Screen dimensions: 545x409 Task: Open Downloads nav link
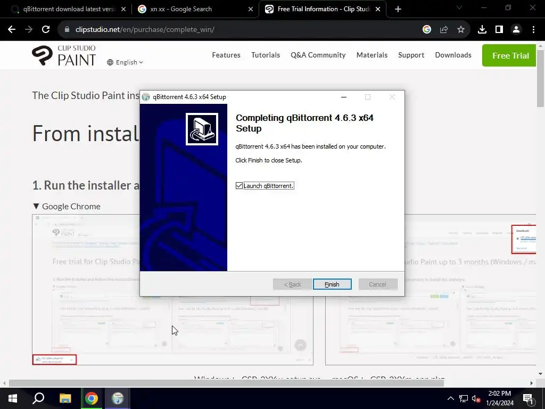(x=453, y=55)
